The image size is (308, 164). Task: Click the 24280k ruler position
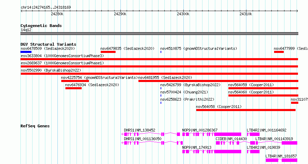[x=57, y=14]
